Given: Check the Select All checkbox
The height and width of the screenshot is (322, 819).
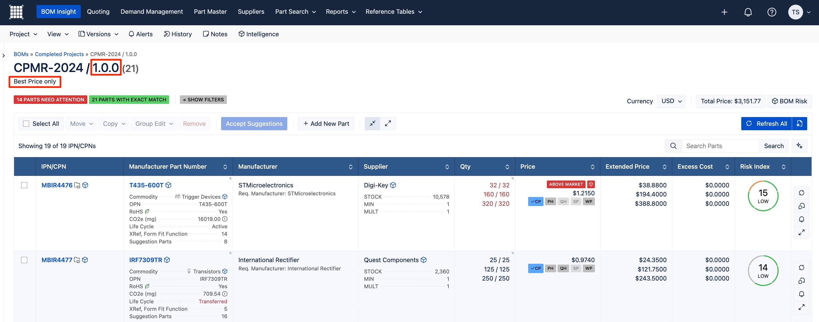Looking at the screenshot, I should pos(26,123).
